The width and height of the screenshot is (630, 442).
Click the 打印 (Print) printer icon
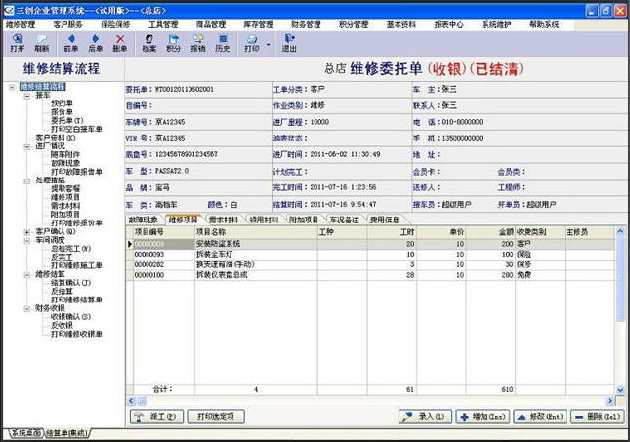coord(252,43)
